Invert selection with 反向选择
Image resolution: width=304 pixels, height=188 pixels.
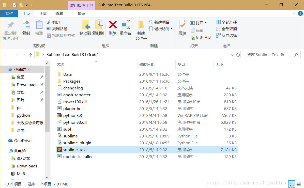(226, 36)
